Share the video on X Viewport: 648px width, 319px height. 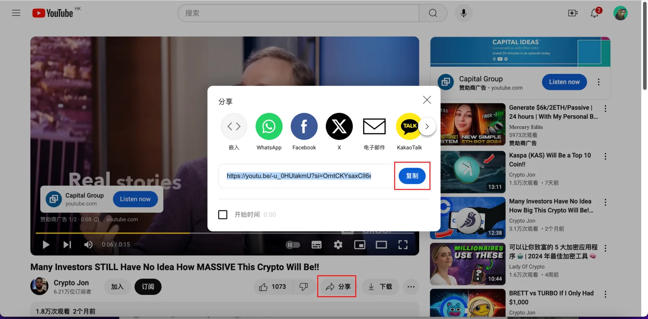[x=339, y=126]
